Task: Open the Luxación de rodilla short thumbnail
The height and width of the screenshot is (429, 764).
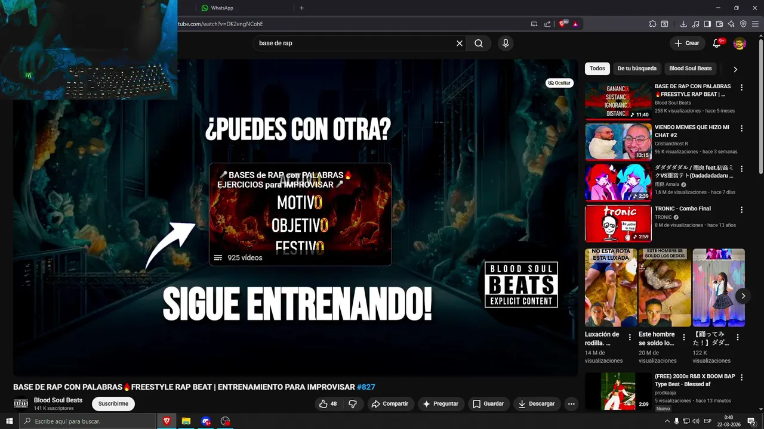Action: [x=611, y=288]
